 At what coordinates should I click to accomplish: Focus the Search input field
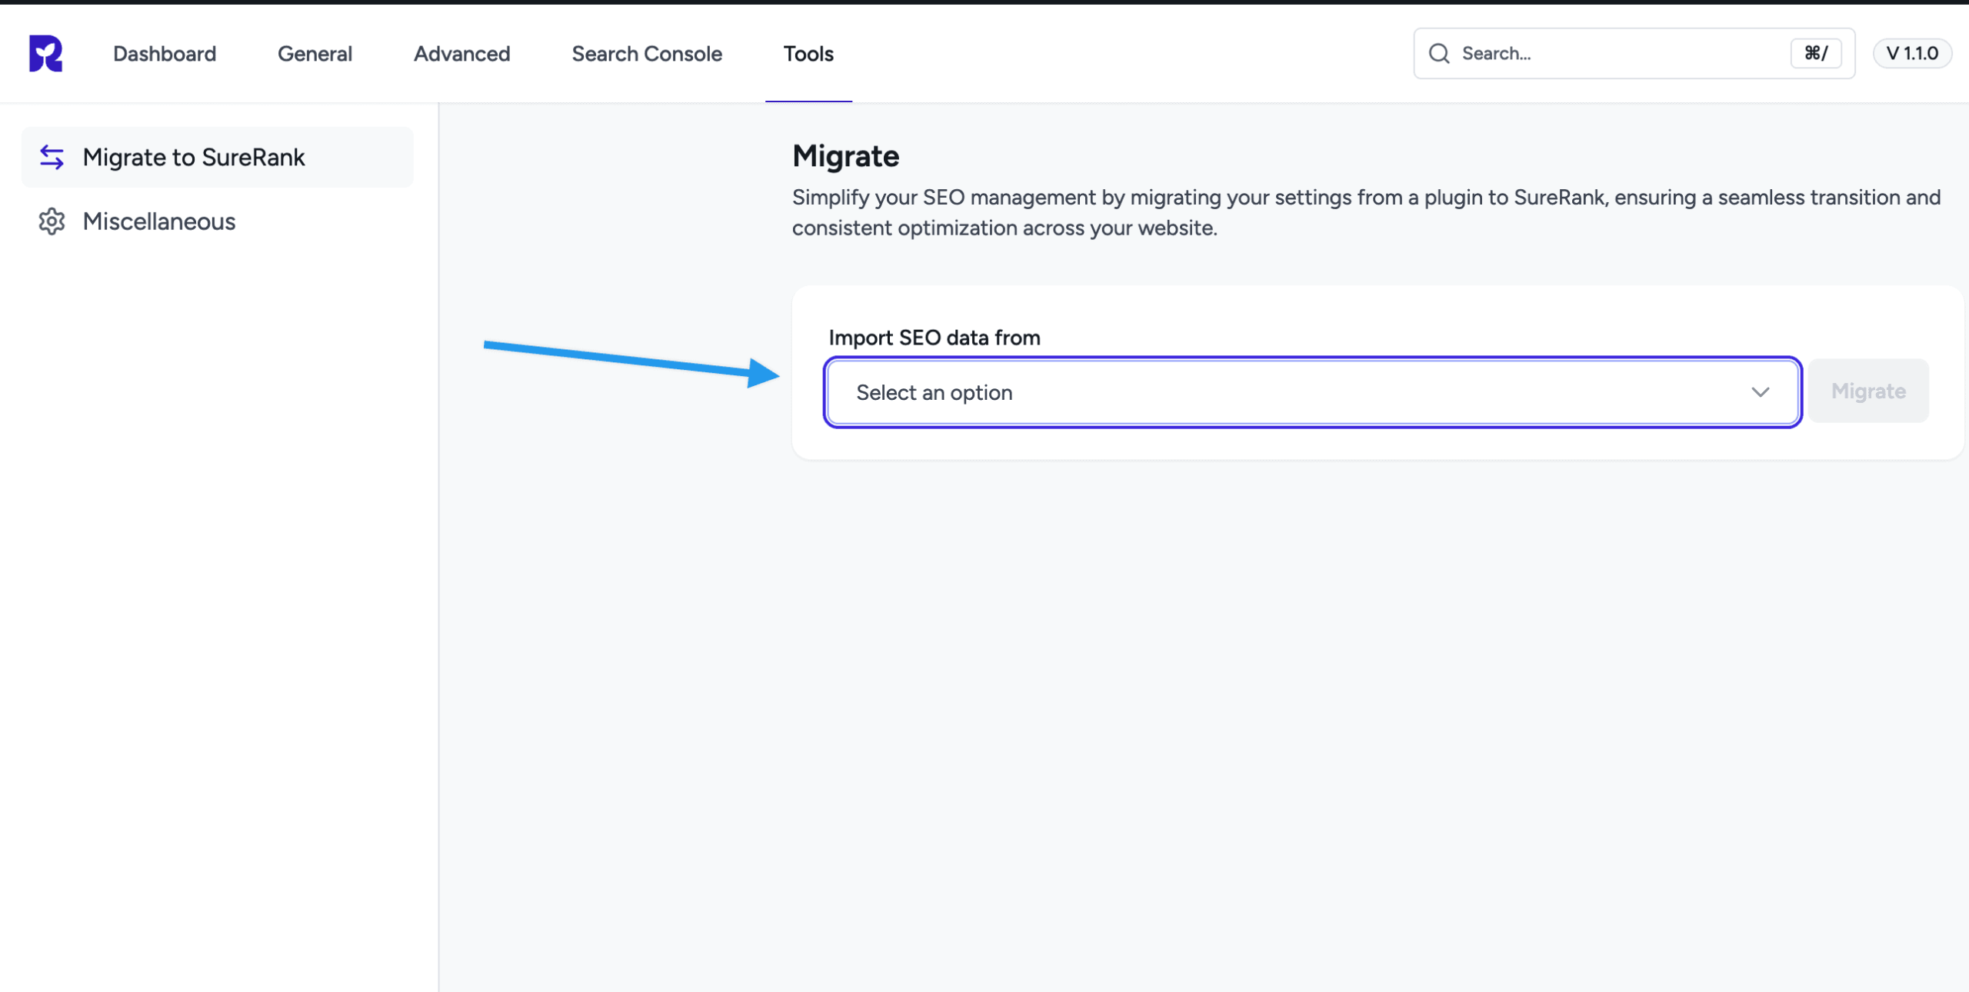[1615, 53]
